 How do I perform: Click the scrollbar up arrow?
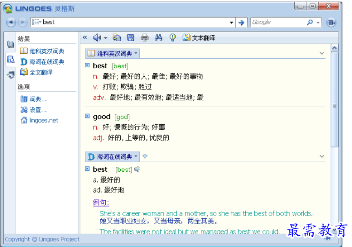click(334, 47)
